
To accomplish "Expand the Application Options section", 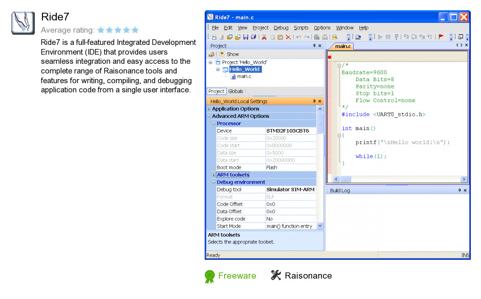I will [209, 109].
